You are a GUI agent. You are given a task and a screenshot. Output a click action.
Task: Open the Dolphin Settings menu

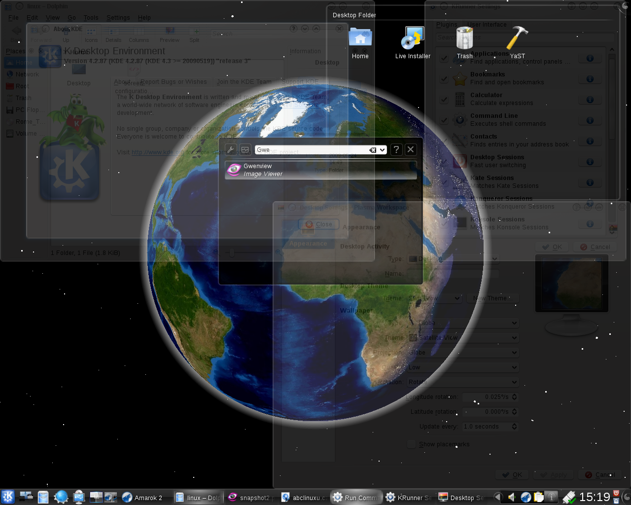[118, 18]
